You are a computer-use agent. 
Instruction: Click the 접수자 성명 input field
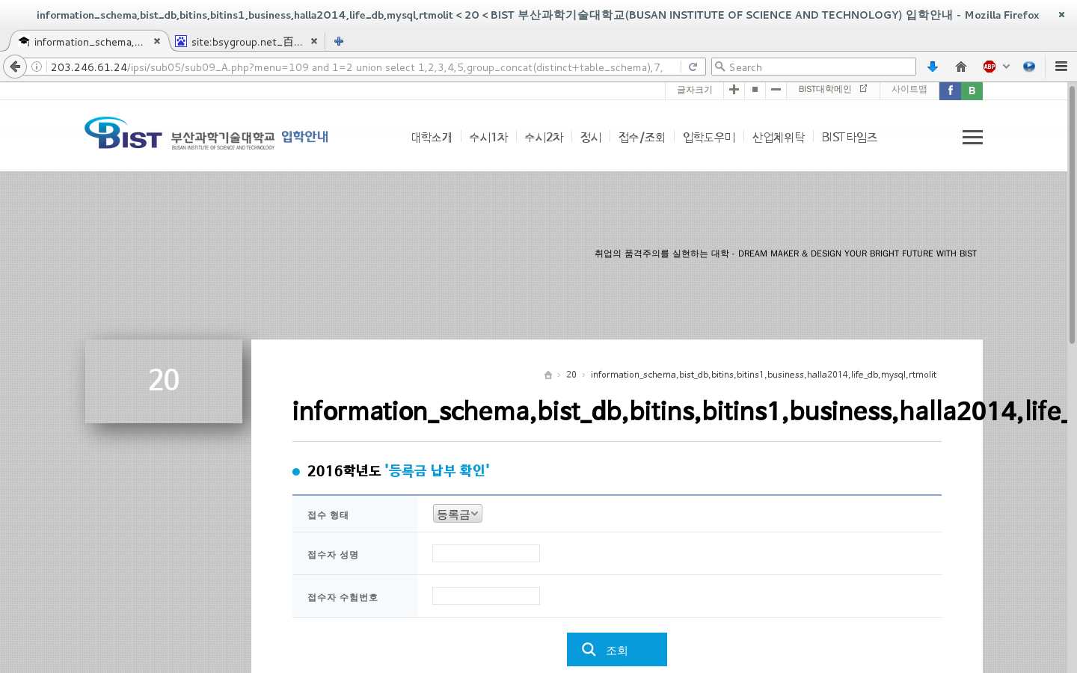click(486, 553)
